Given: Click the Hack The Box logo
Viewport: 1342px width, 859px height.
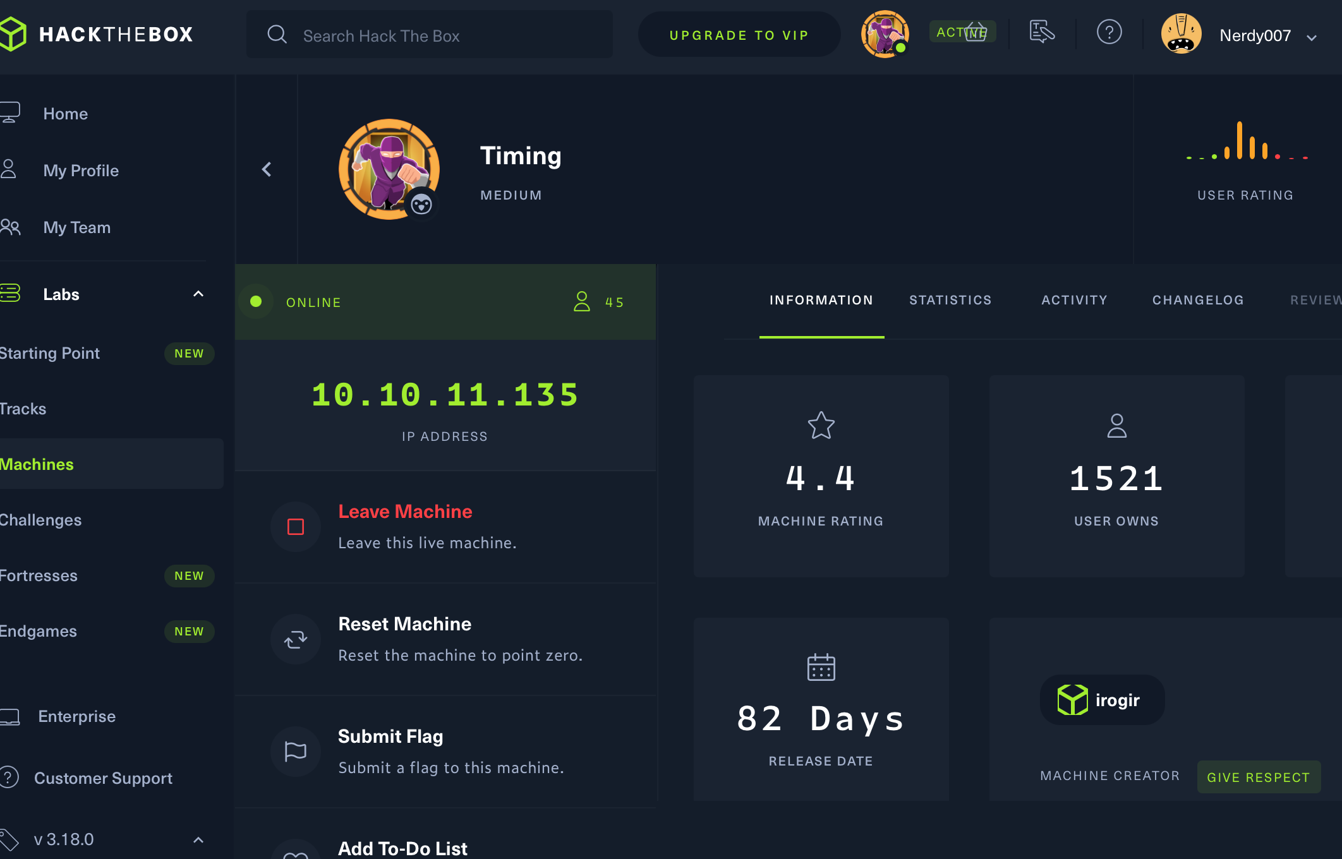Looking at the screenshot, I should coord(96,34).
